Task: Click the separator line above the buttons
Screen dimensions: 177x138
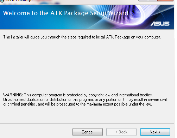Action: (x=87, y=124)
